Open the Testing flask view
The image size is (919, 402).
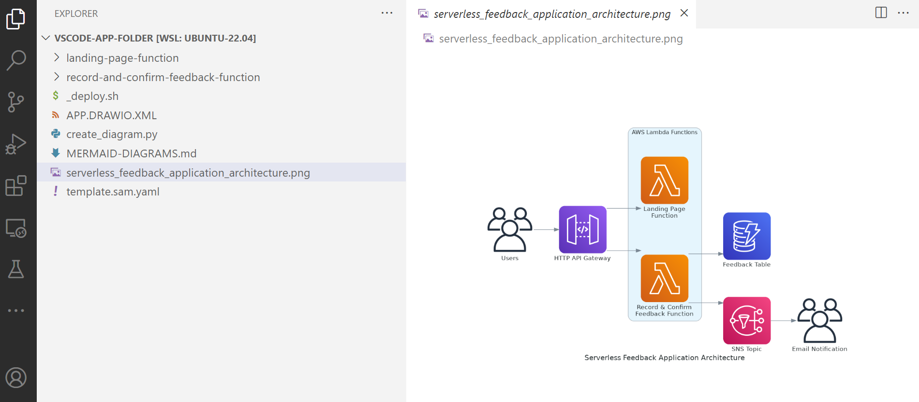(16, 269)
